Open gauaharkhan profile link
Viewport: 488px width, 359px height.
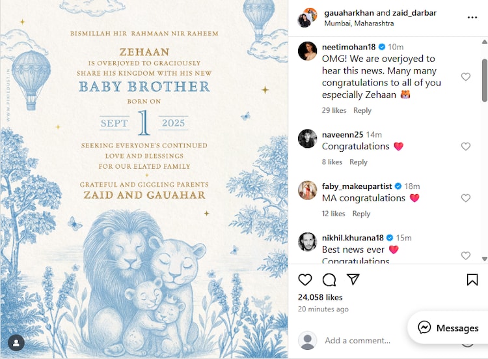coord(349,13)
